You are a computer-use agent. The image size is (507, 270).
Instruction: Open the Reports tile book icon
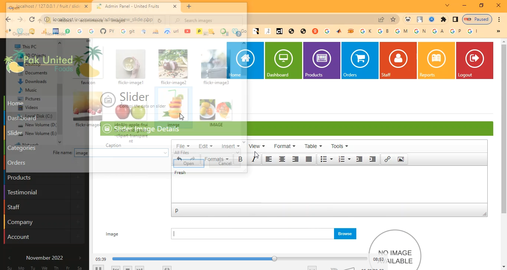point(436,58)
